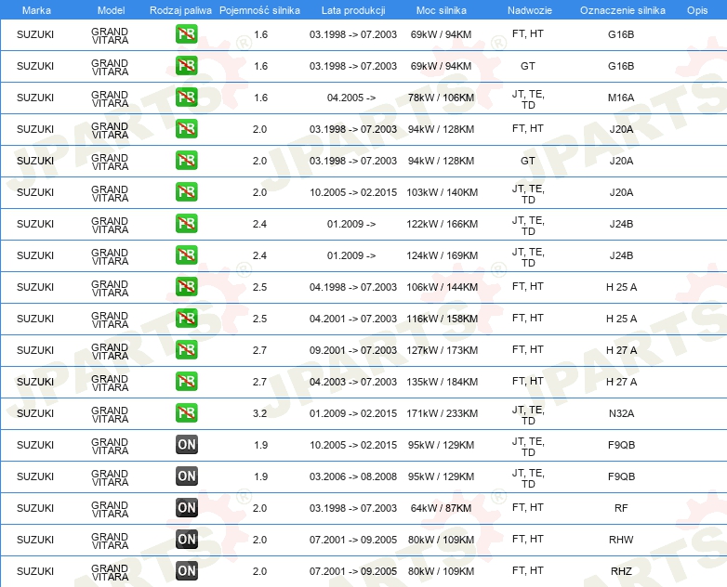Image resolution: width=727 pixels, height=587 pixels.
Task: Click petrol icon in the 106kW / 144KM row
Action: click(x=186, y=286)
